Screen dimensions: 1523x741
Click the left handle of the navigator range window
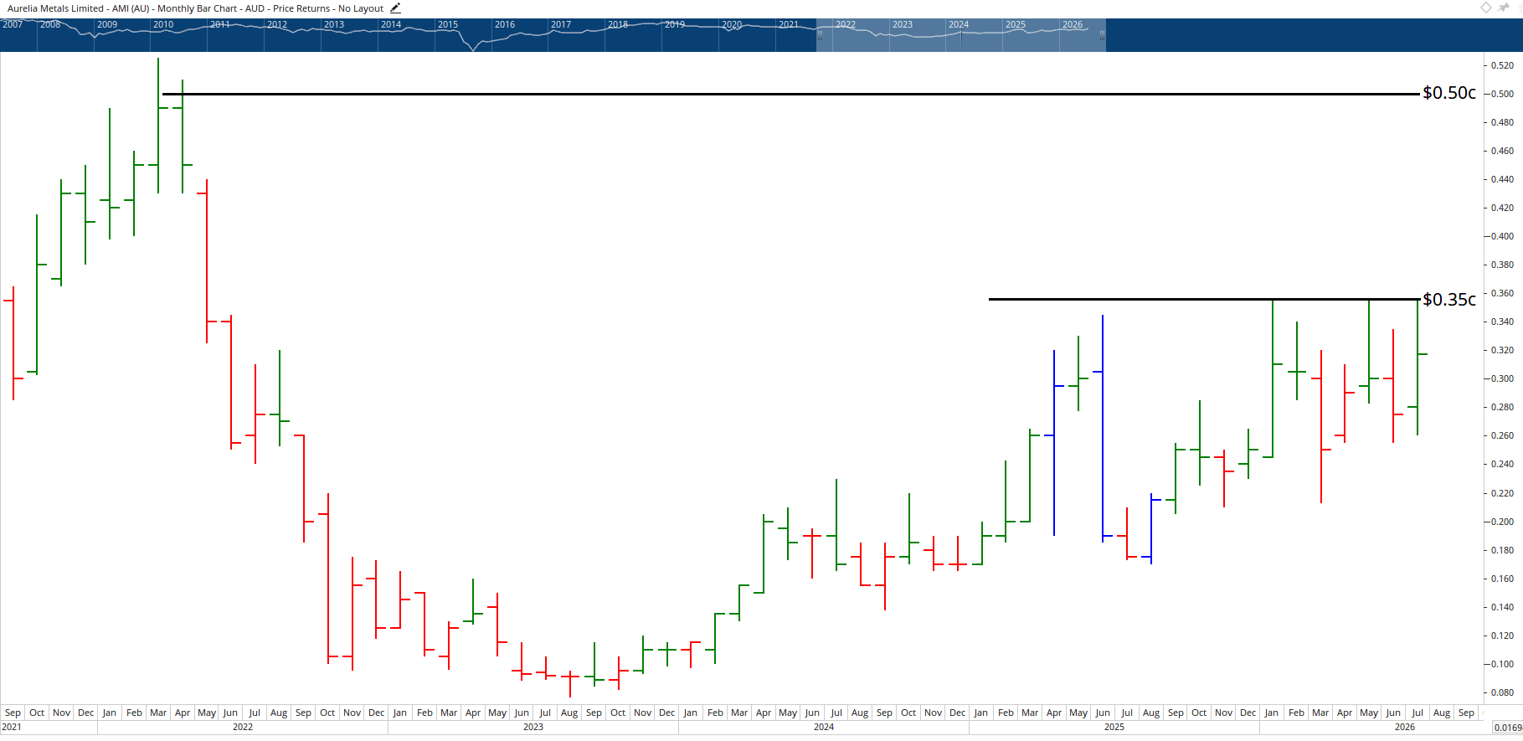[820, 35]
